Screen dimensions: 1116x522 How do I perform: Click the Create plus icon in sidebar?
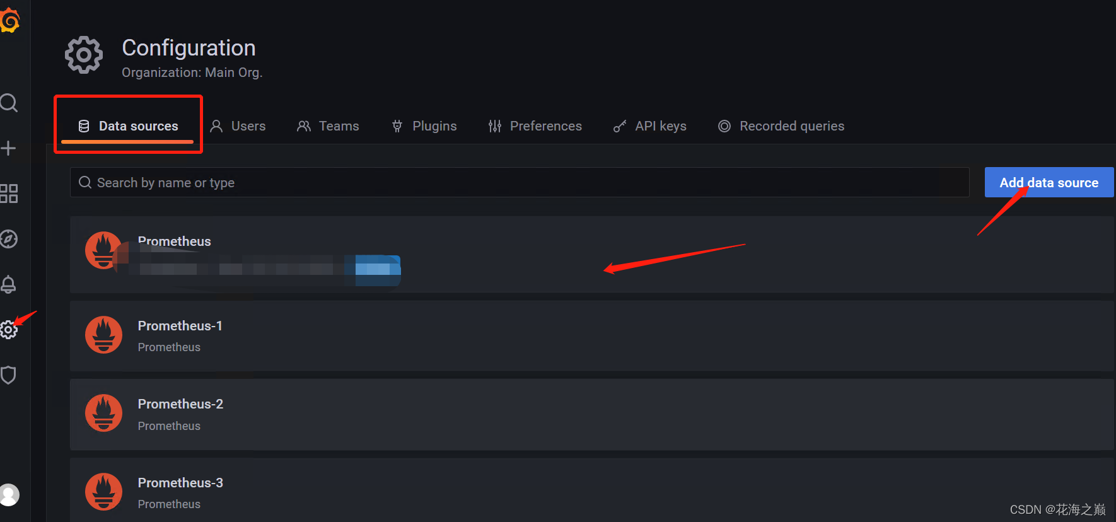point(8,148)
